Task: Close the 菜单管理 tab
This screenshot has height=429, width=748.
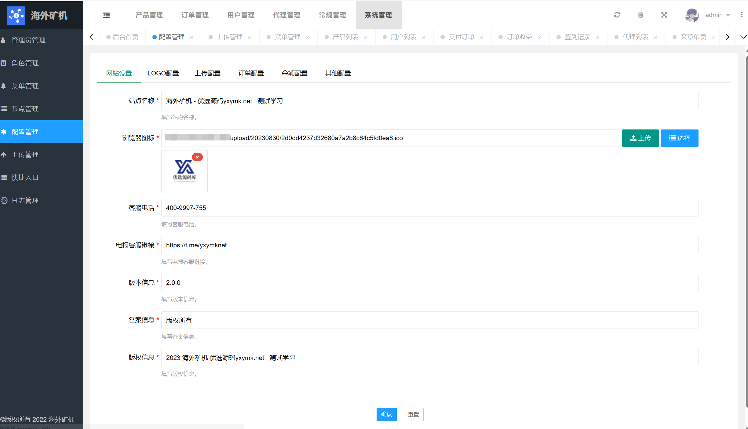Action: (x=307, y=37)
